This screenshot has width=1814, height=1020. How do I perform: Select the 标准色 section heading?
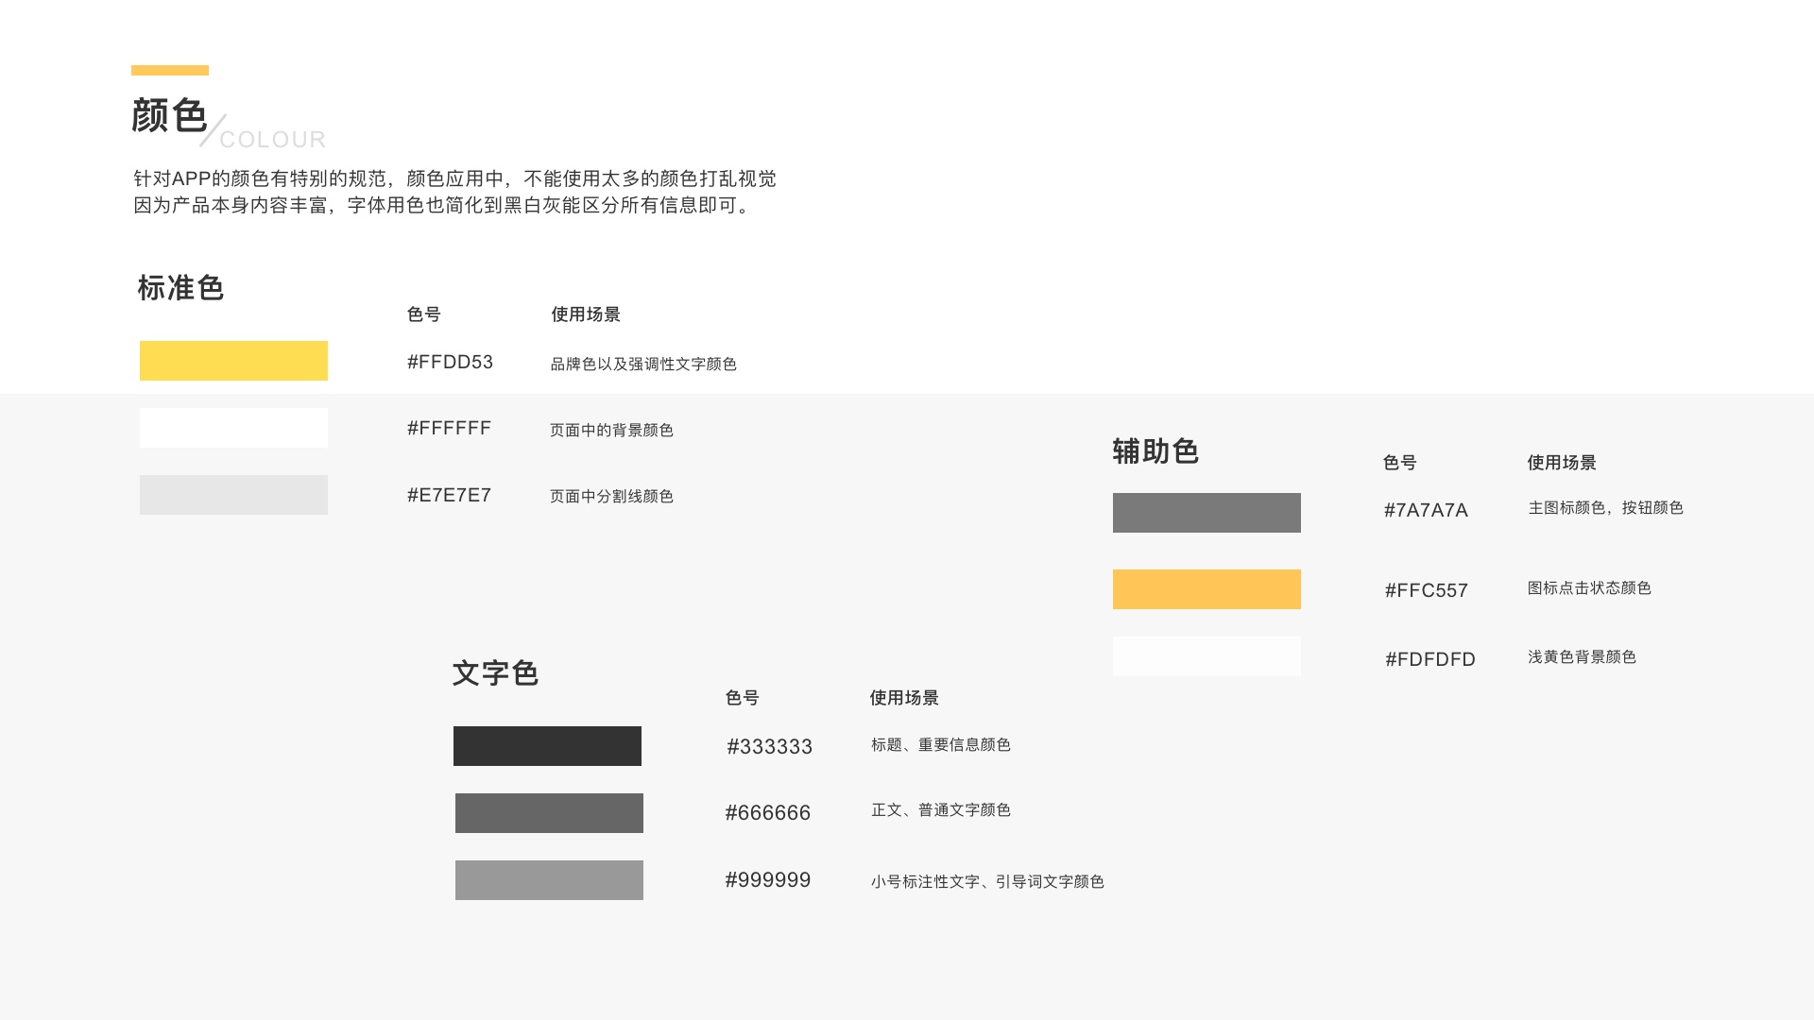pos(180,288)
